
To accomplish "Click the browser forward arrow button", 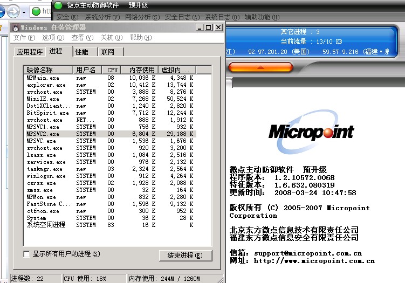I will 13,11.
